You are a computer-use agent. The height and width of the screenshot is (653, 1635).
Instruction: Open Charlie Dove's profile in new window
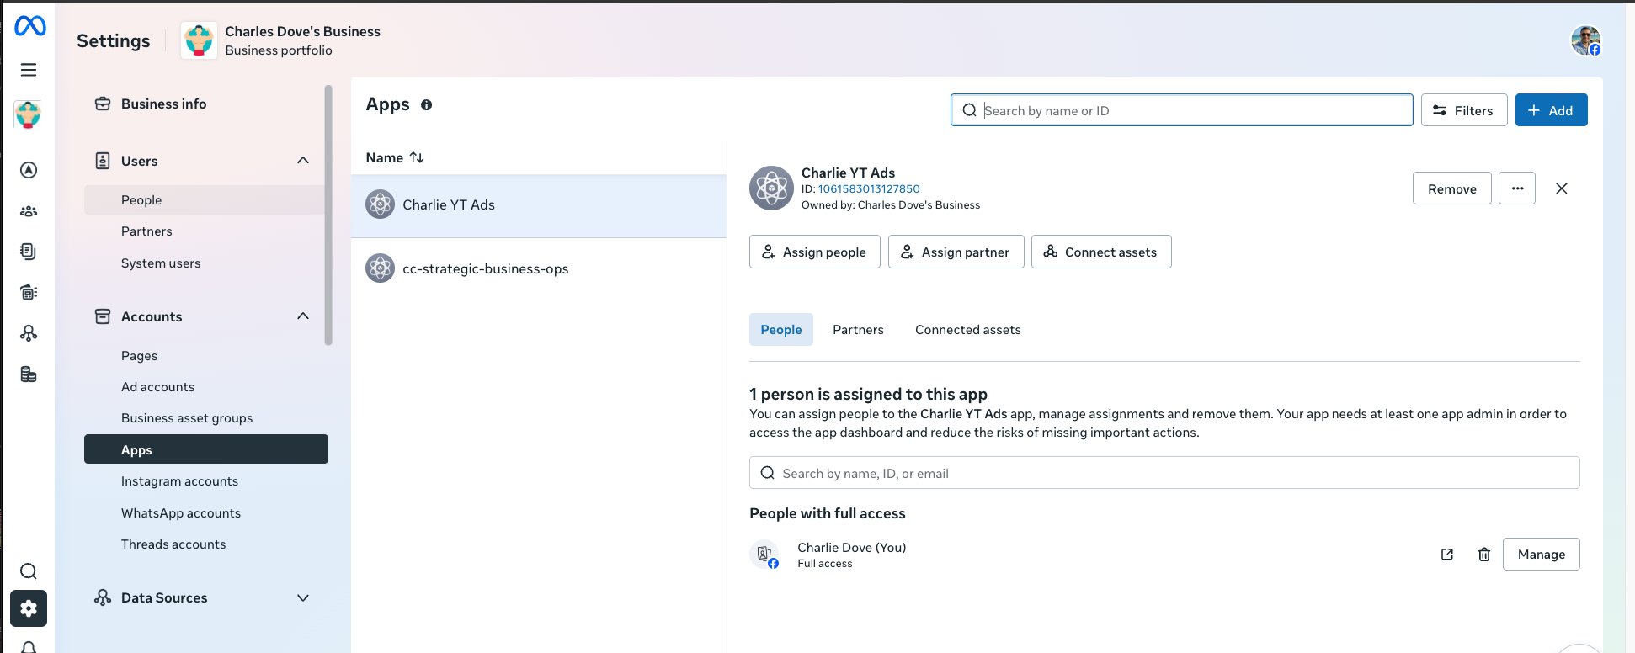pos(1447,555)
